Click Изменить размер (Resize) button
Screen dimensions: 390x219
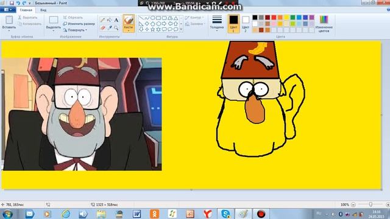79,24
